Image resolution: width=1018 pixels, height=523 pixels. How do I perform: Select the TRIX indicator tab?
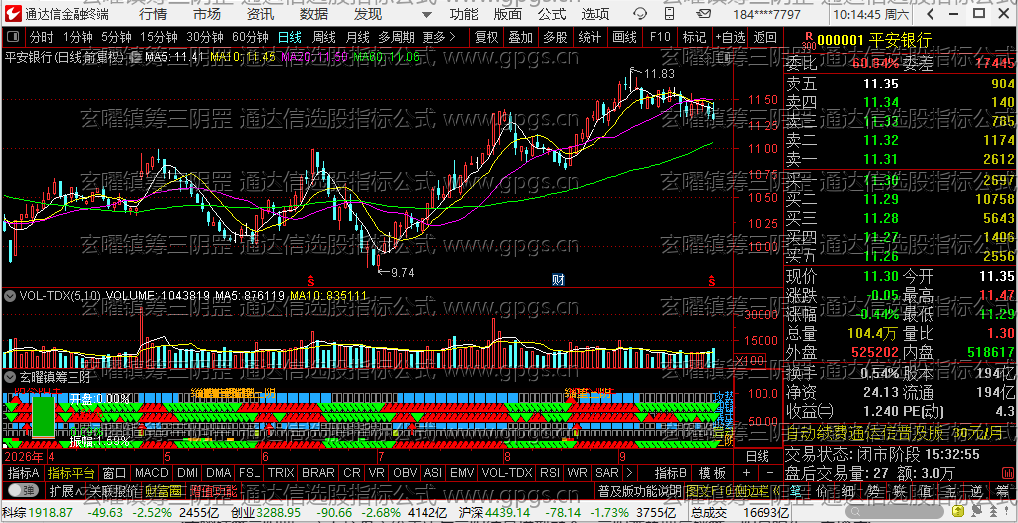click(281, 472)
